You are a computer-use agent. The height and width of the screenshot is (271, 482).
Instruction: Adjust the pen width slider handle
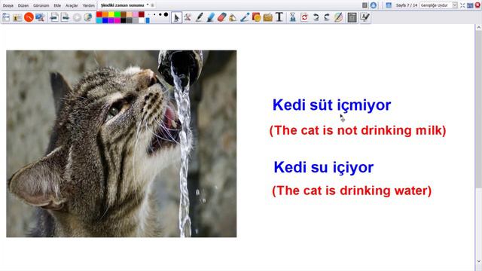coord(148,20)
